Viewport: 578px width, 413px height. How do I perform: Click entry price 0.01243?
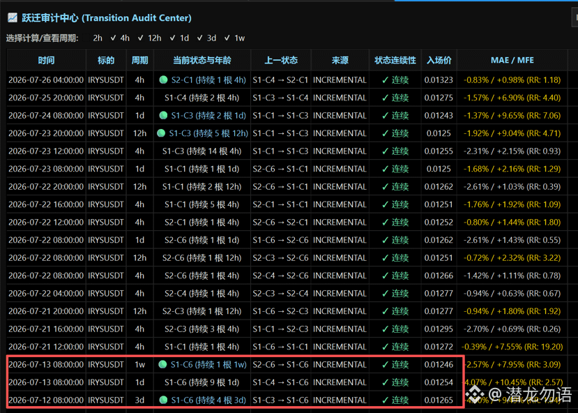[439, 115]
